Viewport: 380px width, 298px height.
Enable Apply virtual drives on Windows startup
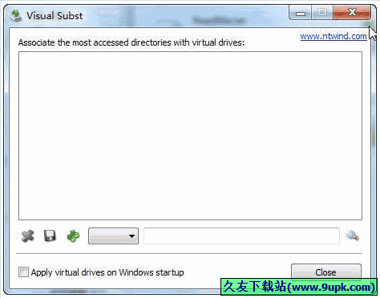pyautogui.click(x=23, y=272)
